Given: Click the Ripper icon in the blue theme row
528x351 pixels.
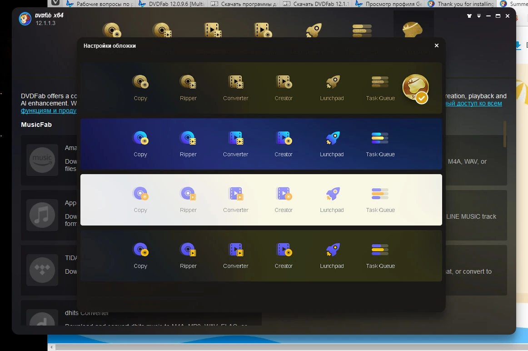Looking at the screenshot, I should (188, 138).
